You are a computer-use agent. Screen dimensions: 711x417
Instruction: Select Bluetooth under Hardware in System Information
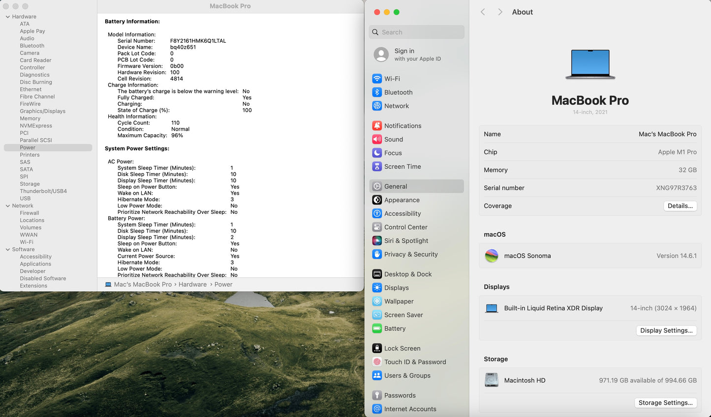(32, 46)
